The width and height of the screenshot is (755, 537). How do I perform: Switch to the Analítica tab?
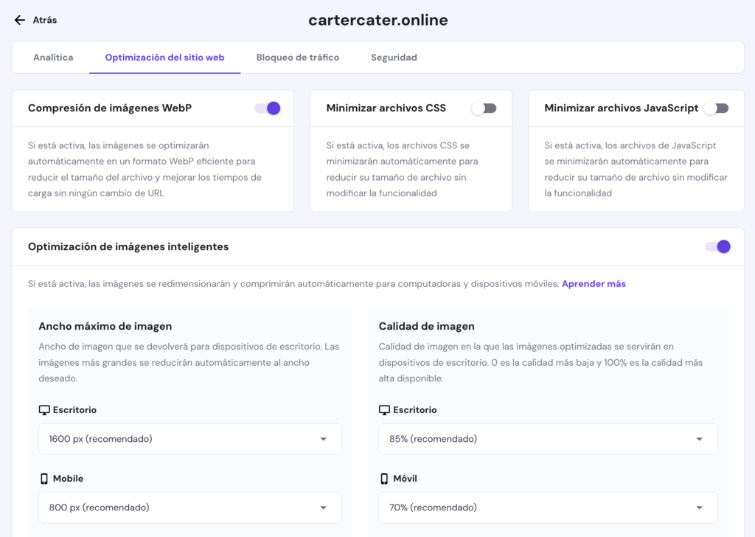coord(53,57)
